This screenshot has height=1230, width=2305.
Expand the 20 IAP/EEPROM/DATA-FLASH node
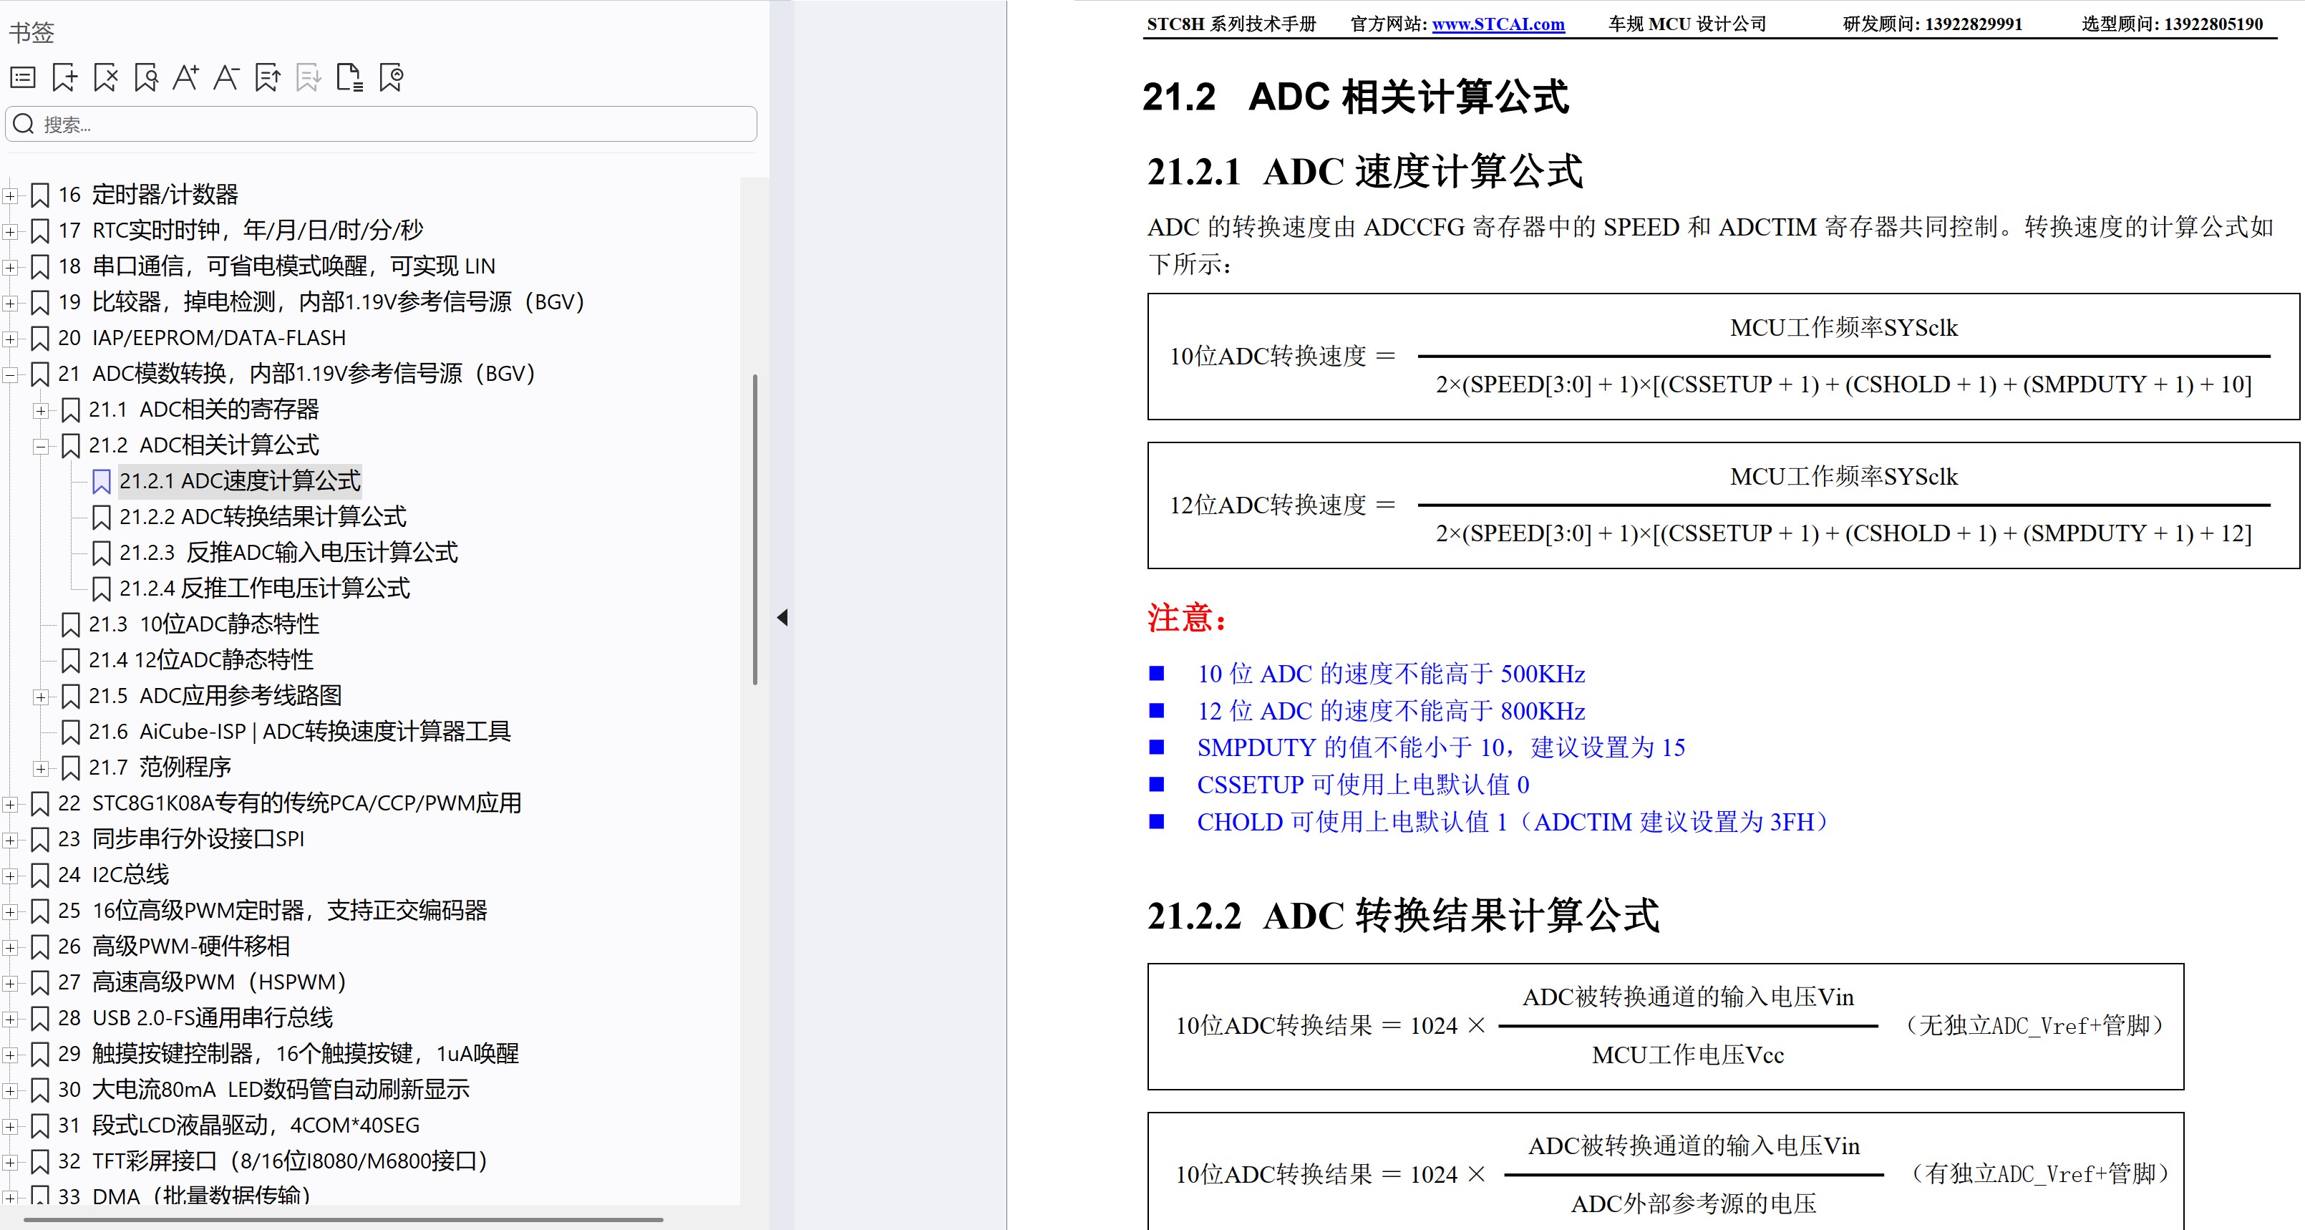[10, 339]
